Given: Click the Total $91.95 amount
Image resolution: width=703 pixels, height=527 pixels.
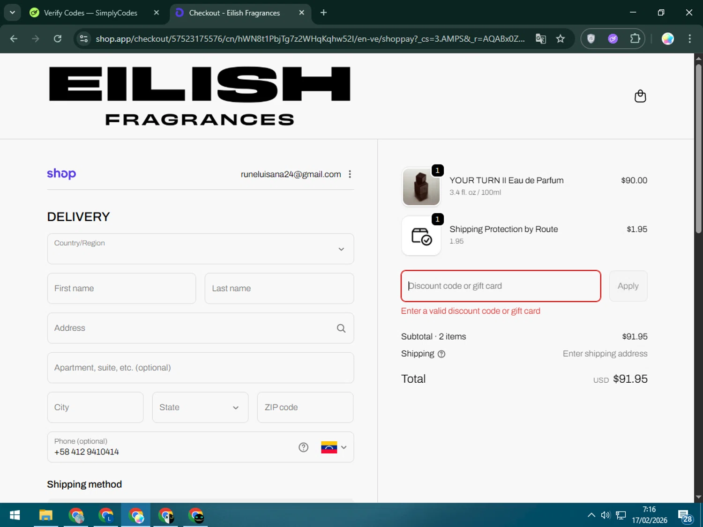Looking at the screenshot, I should (x=630, y=379).
